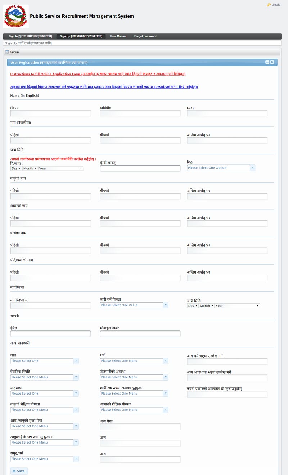
Task: Close the User Registration panel
Action: [272, 62]
